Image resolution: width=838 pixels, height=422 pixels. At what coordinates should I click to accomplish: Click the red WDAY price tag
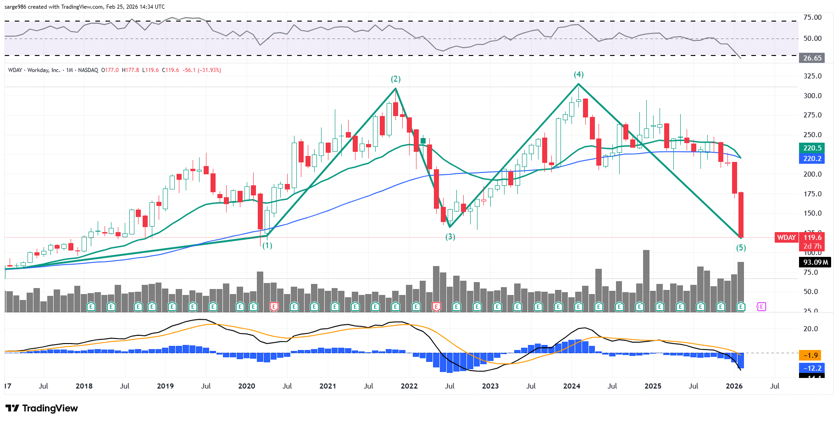786,238
